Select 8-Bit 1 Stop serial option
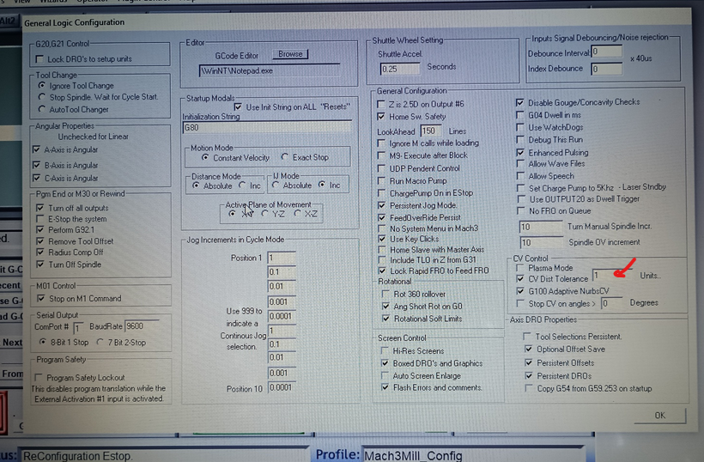 pyautogui.click(x=43, y=342)
